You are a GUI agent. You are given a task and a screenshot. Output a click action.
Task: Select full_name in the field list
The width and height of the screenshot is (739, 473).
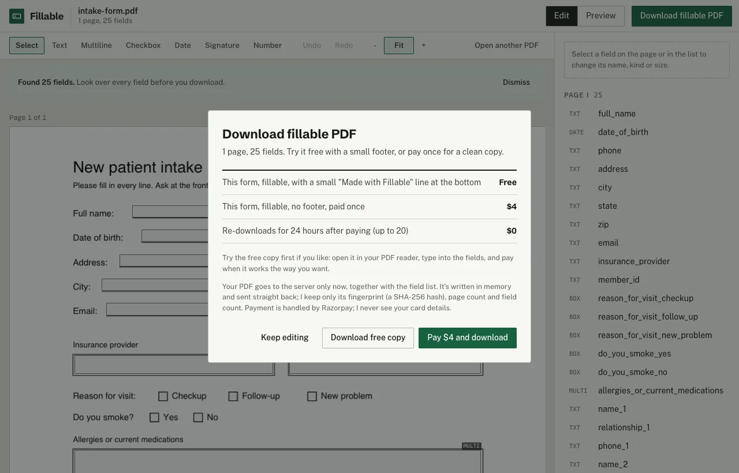[x=647, y=114]
